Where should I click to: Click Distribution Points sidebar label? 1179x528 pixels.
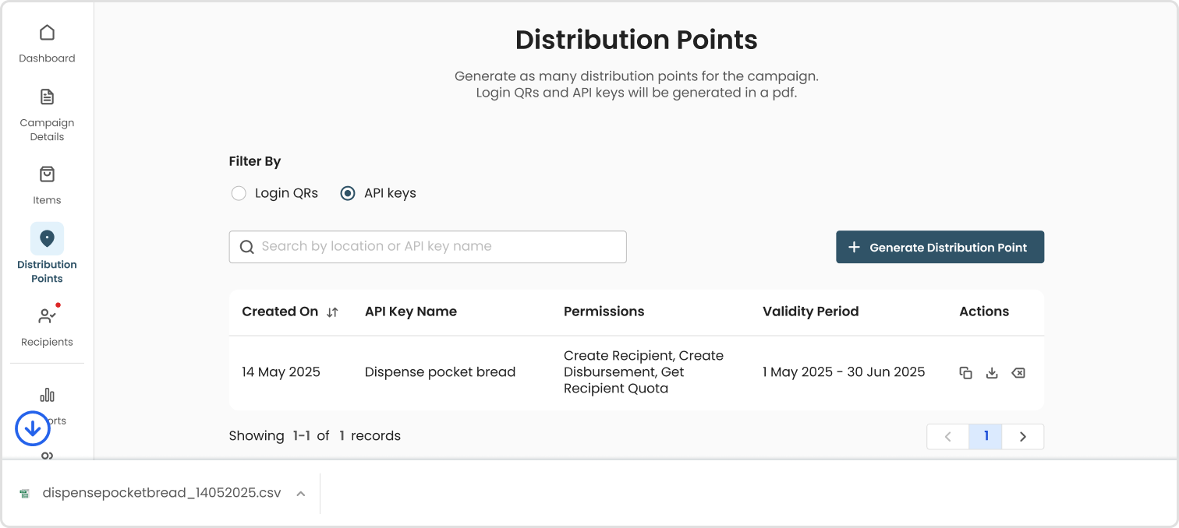[x=47, y=272]
